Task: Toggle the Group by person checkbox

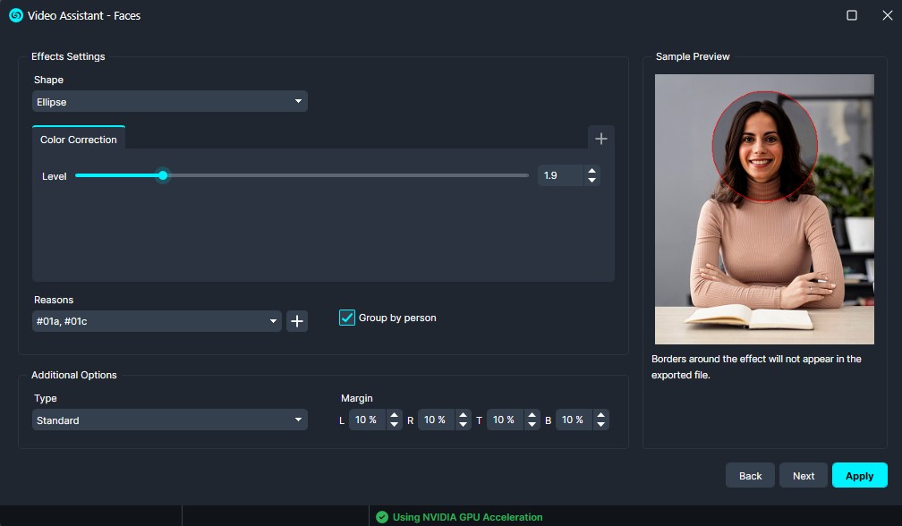Action: 347,318
